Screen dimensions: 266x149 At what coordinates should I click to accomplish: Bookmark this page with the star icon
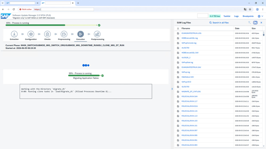(x=250, y=9)
